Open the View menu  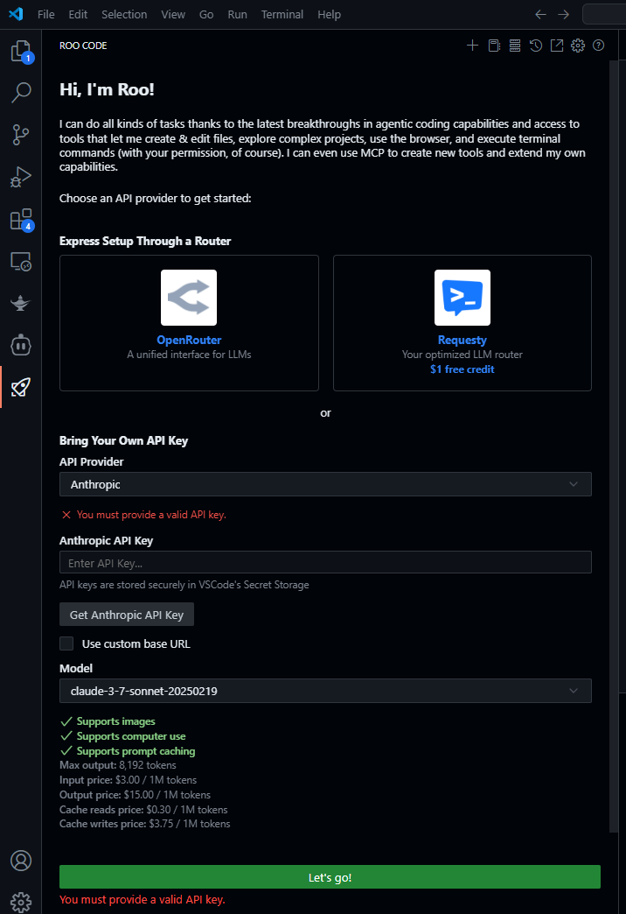pos(173,15)
